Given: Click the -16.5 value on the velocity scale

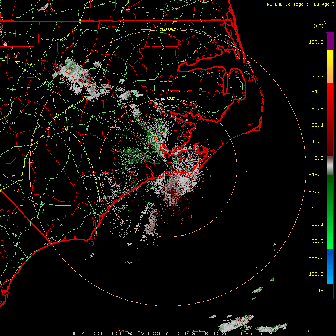Looking at the screenshot, I should tap(316, 175).
